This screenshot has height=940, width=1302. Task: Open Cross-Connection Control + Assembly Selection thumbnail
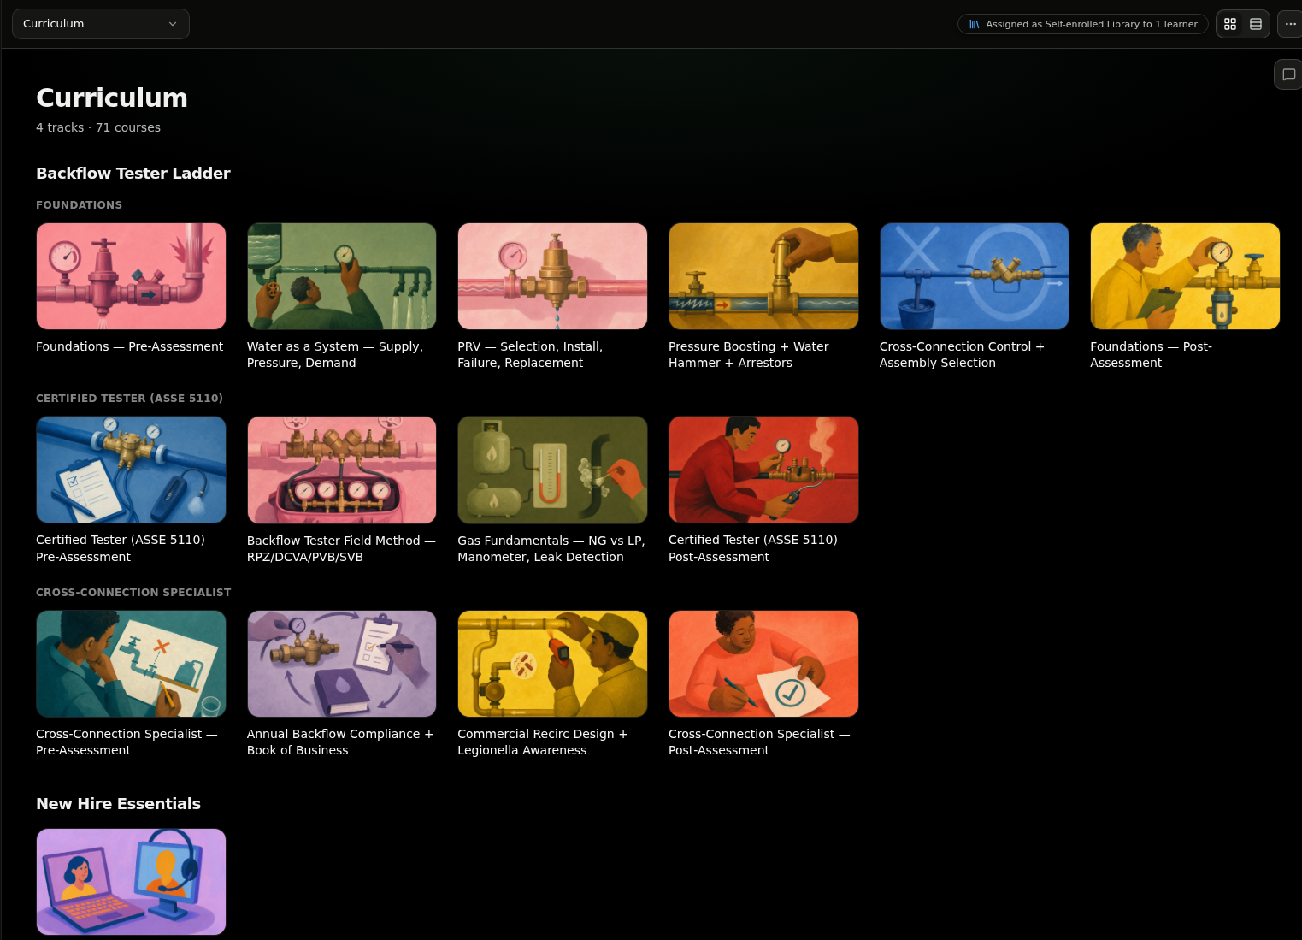[975, 276]
